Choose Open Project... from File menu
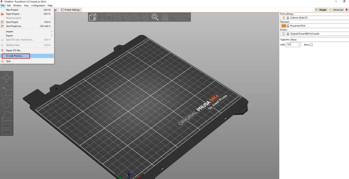The height and width of the screenshot is (179, 349). (27, 14)
